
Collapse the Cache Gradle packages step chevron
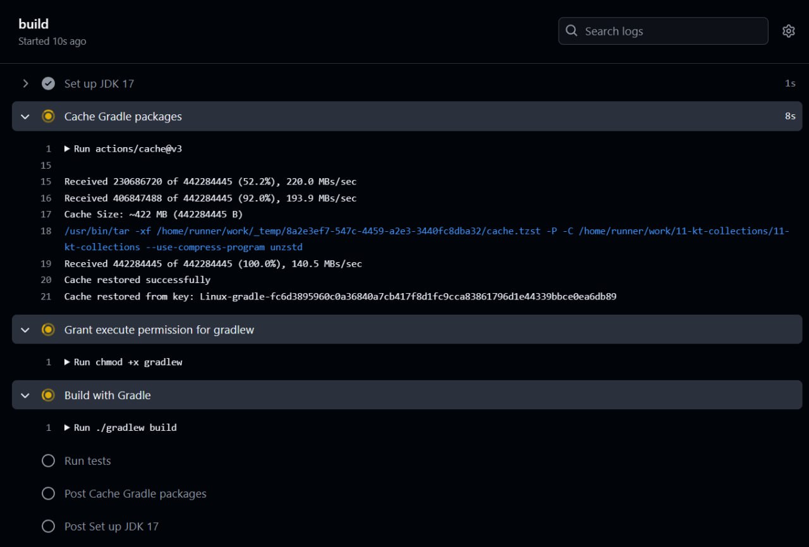pos(25,116)
